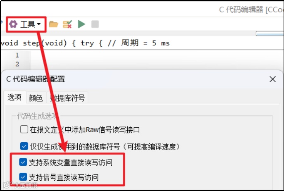The height and width of the screenshot is (191, 284).
Task: Open the folder icon in the toolbar
Action: point(53,24)
